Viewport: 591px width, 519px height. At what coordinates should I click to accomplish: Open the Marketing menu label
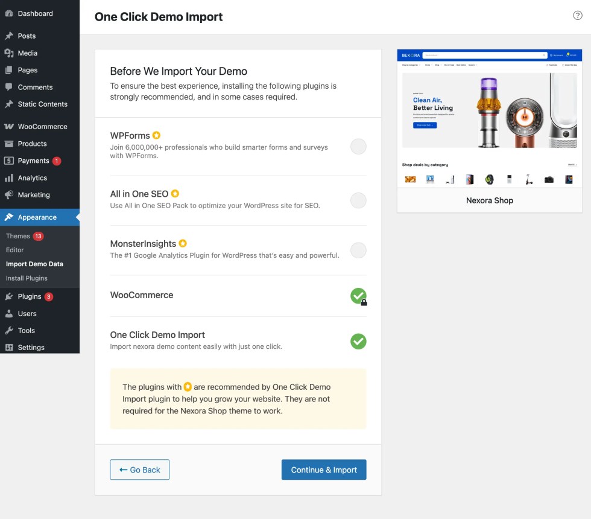tap(34, 194)
